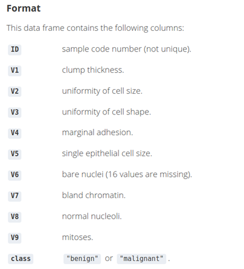Select the V3 code label
The height and width of the screenshot is (269, 244).
[14, 112]
